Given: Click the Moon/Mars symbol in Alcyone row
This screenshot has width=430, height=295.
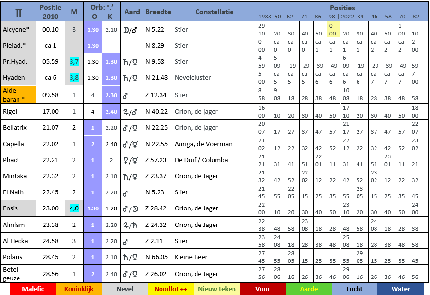Looking at the screenshot, I should click(130, 30).
